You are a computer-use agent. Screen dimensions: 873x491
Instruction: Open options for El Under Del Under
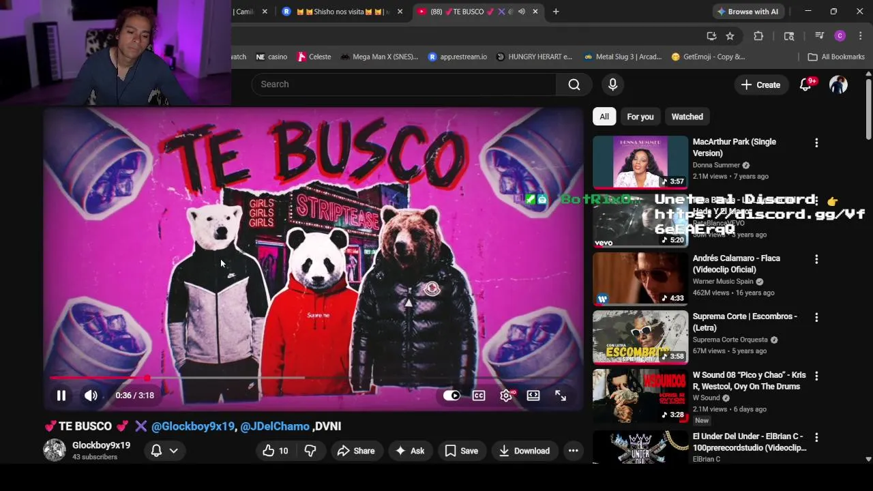tap(816, 437)
